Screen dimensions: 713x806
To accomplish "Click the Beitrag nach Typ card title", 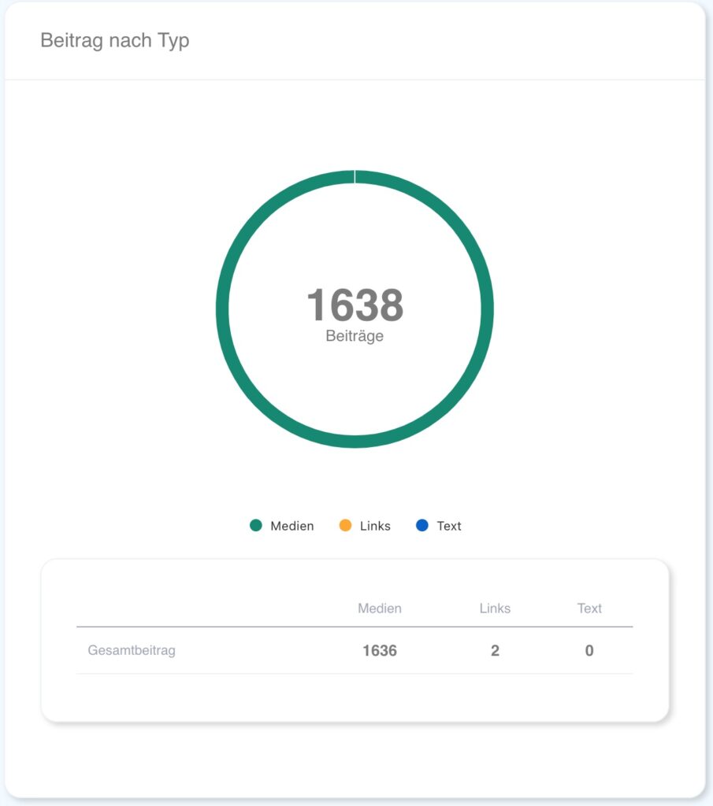I will [x=115, y=41].
